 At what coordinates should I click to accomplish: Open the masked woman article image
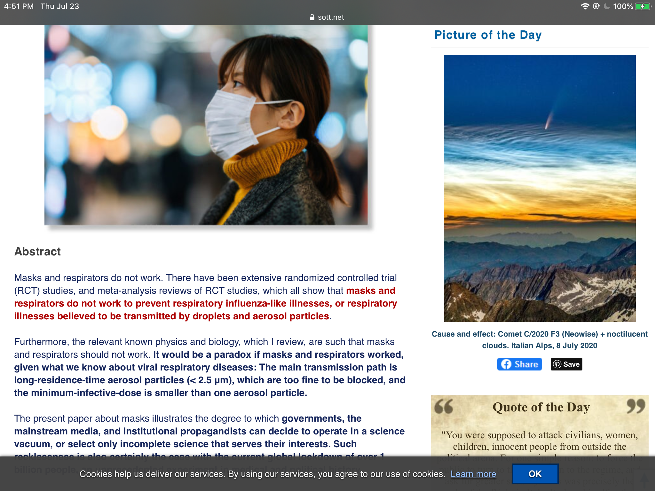point(206,125)
